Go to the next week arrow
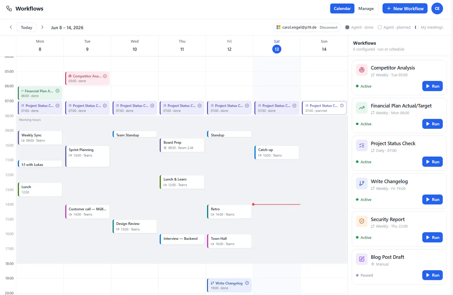453x295 pixels. pos(42,27)
